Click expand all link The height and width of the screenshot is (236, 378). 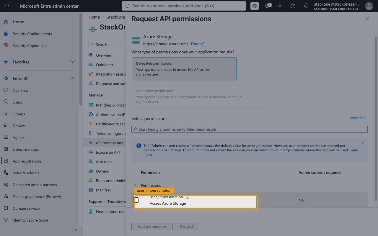[358, 118]
